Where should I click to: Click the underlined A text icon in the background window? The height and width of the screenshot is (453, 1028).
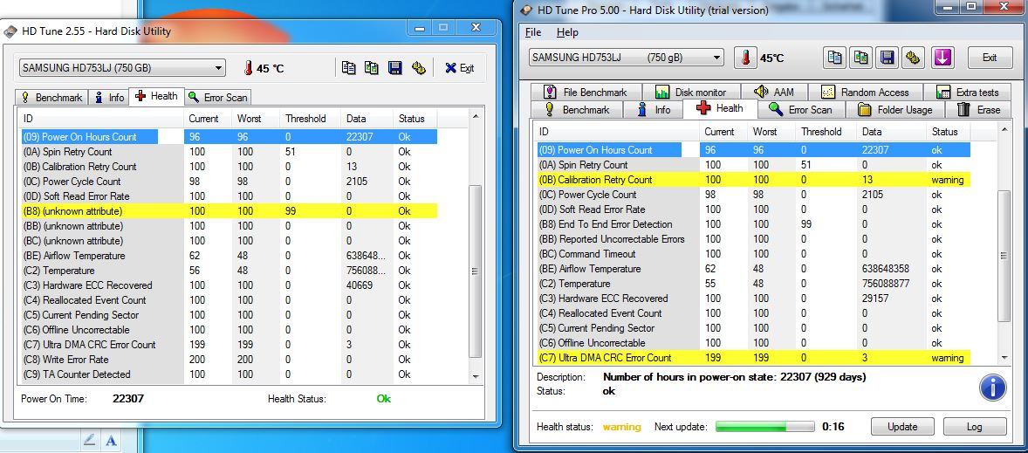pos(112,440)
